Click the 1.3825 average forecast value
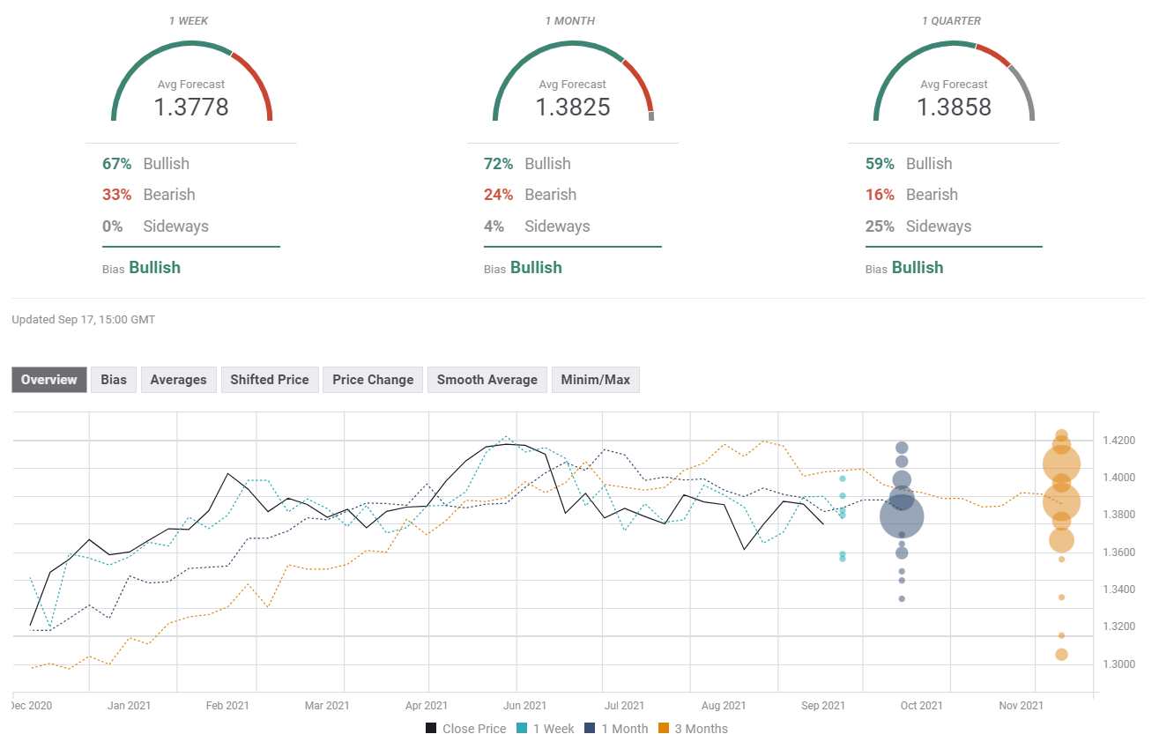The height and width of the screenshot is (749, 1174). pyautogui.click(x=573, y=108)
